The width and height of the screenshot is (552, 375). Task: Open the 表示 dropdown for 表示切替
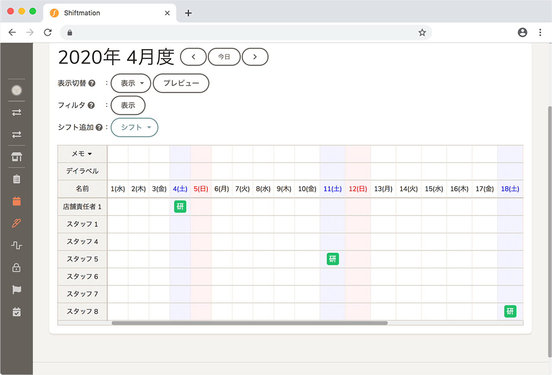[131, 83]
